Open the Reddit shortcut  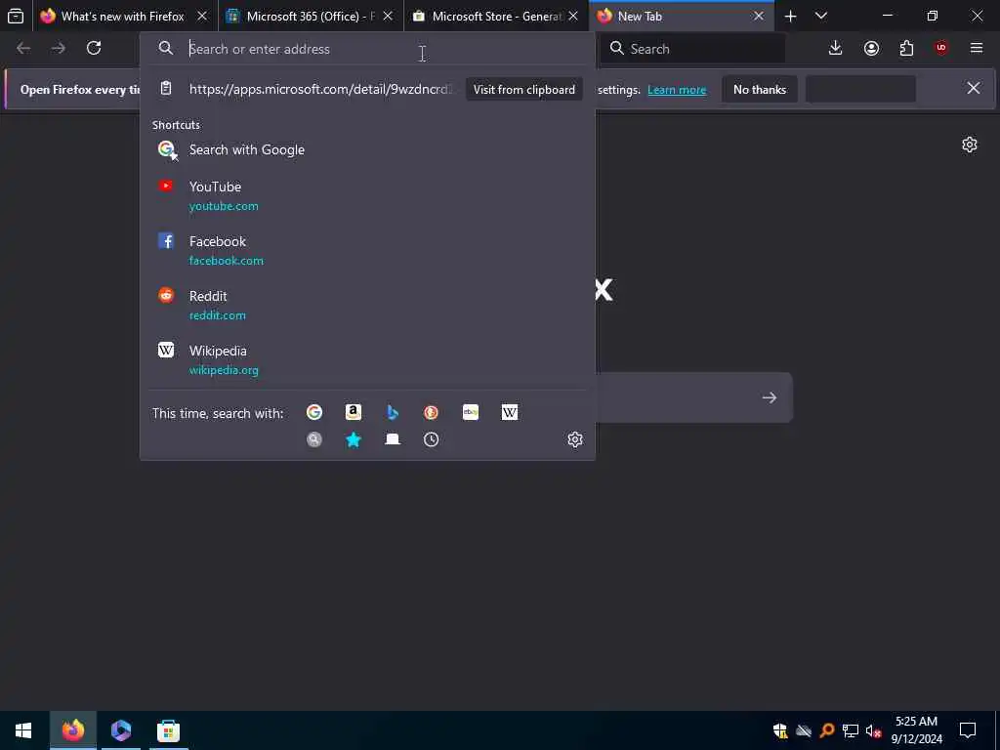pyautogui.click(x=367, y=306)
